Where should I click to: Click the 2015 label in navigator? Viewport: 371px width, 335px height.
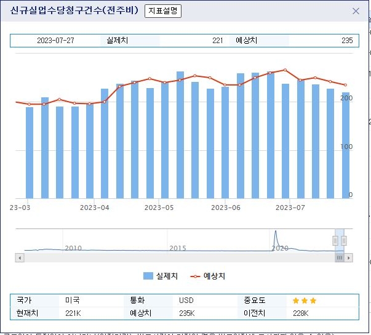(x=178, y=248)
